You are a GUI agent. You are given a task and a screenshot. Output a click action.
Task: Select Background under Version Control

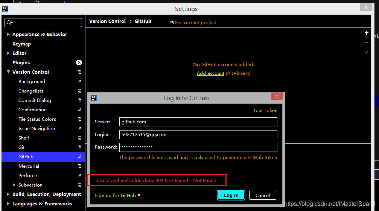click(32, 82)
